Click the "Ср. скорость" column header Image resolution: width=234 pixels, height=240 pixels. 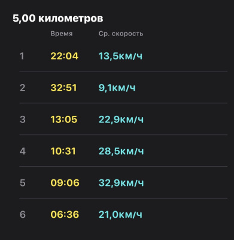point(121,34)
